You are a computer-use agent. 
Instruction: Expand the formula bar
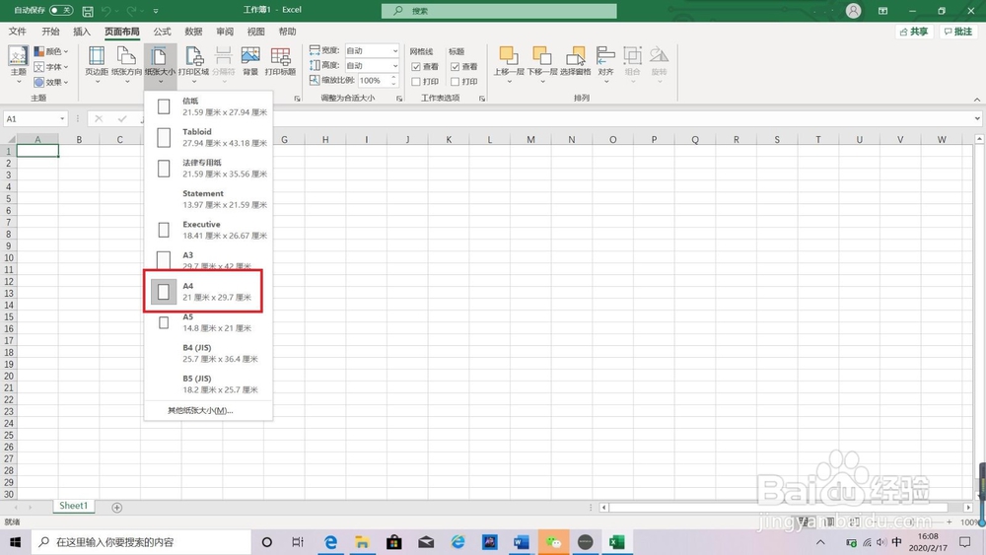pos(976,119)
